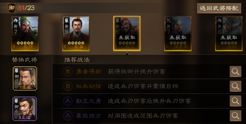This screenshot has width=246, height=124.
Task: Choose replacement general 法正
Action: point(25,78)
